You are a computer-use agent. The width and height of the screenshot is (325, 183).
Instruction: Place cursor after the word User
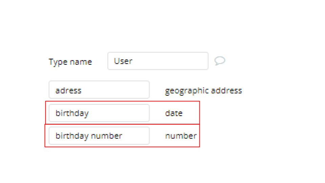pyautogui.click(x=133, y=61)
